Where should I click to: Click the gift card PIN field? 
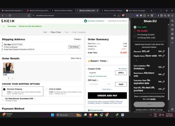click(110, 84)
